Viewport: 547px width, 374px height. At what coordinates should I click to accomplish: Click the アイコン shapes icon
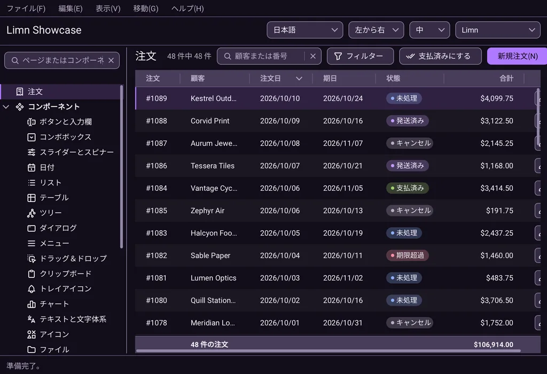coord(32,334)
